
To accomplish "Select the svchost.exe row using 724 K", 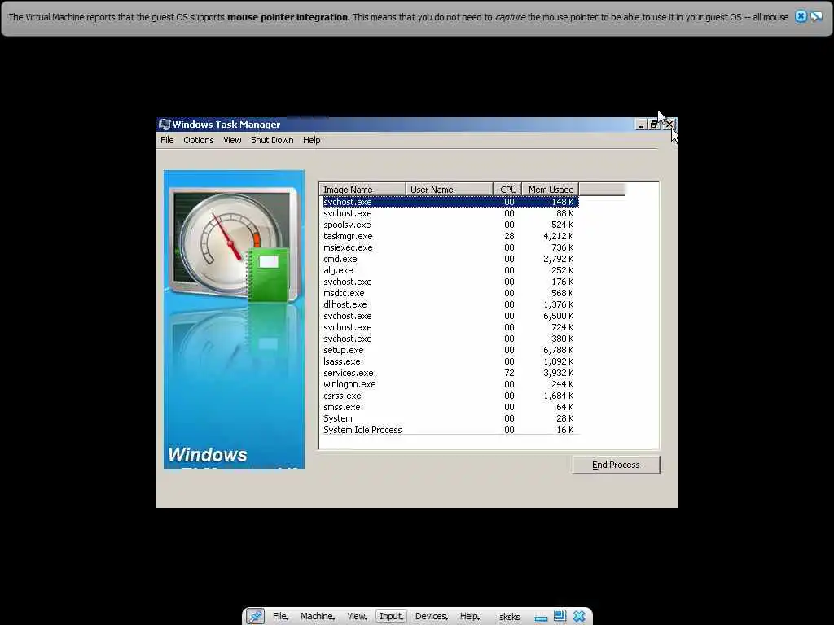I will click(450, 327).
